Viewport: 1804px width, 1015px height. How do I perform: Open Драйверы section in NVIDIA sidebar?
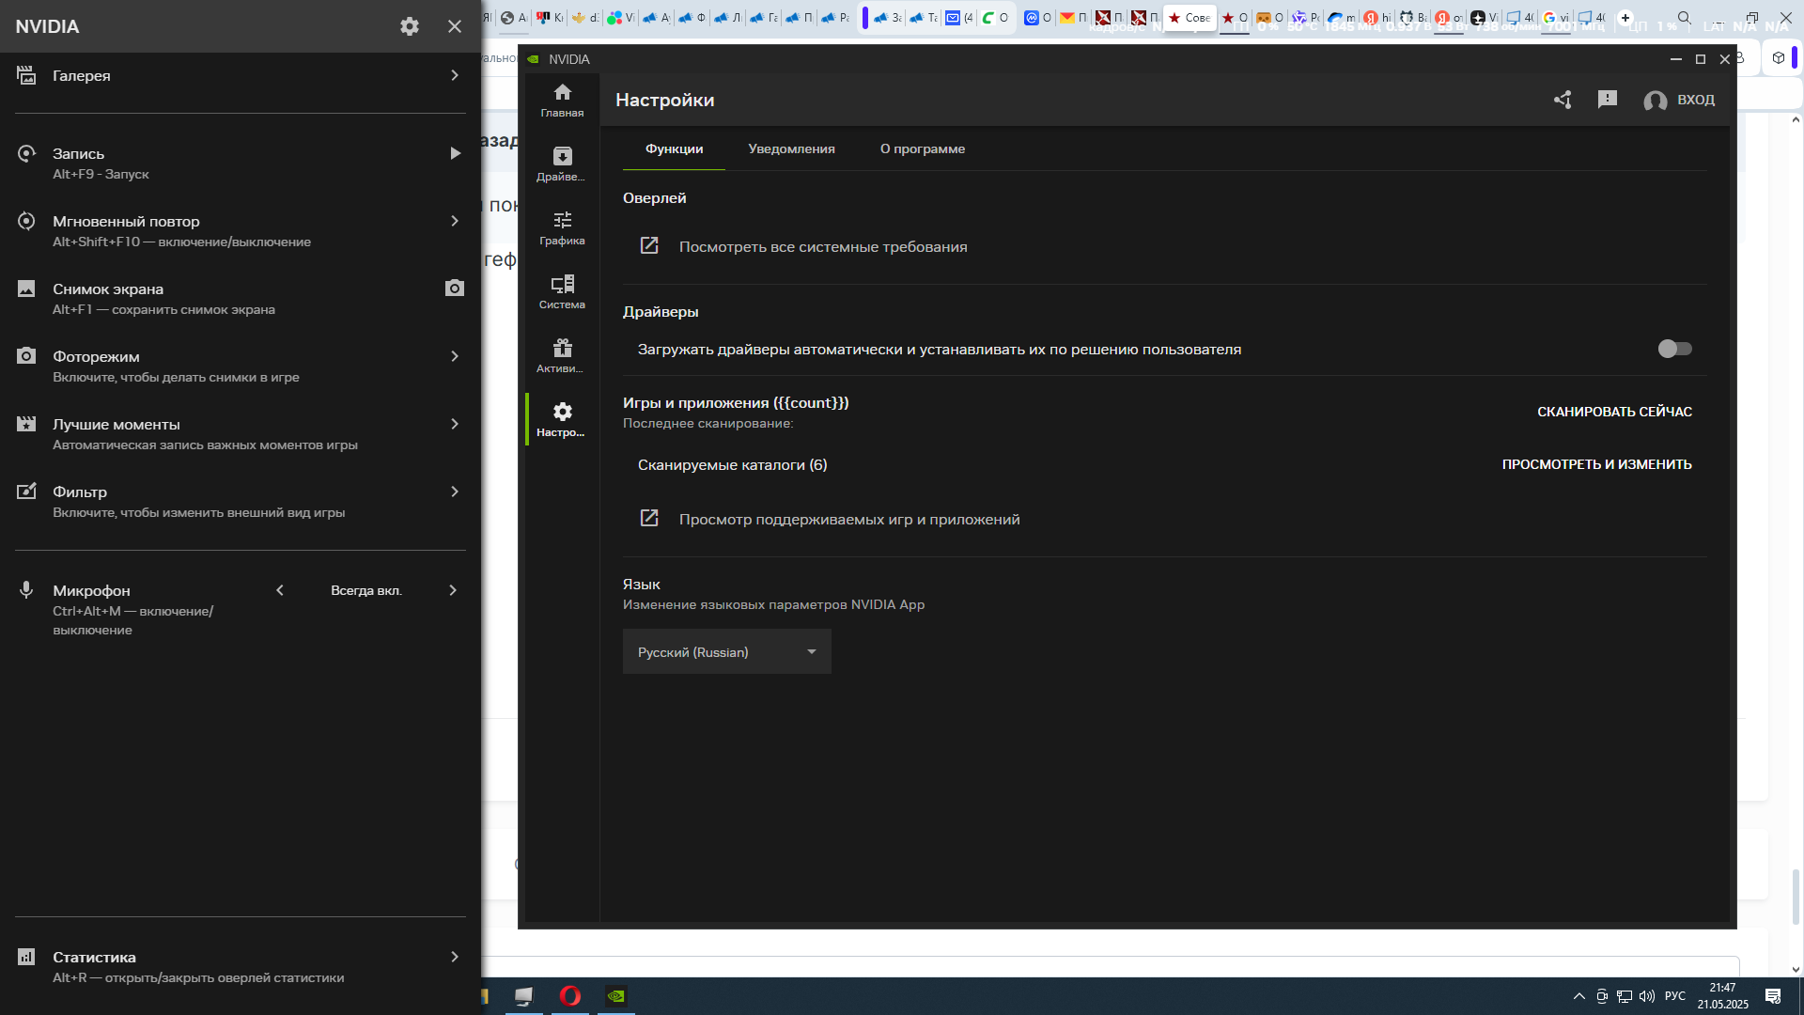(x=562, y=164)
